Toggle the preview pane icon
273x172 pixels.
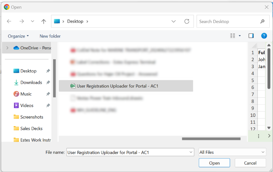[x=251, y=36]
